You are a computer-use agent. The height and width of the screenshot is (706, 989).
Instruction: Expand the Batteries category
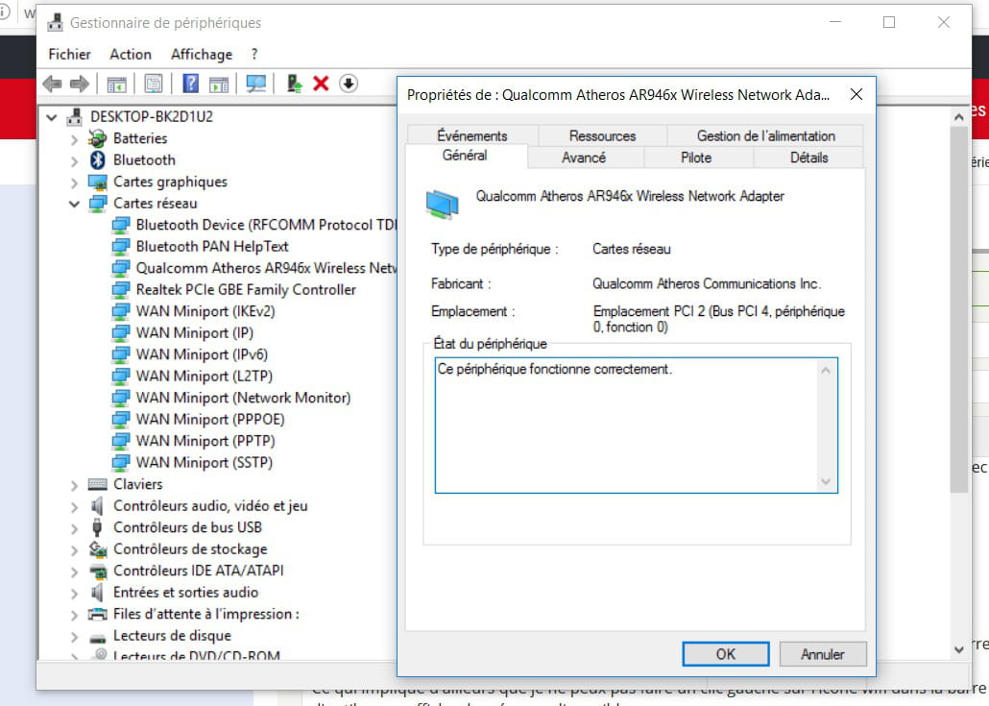click(75, 139)
